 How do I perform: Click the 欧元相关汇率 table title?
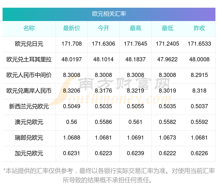tap(109, 14)
